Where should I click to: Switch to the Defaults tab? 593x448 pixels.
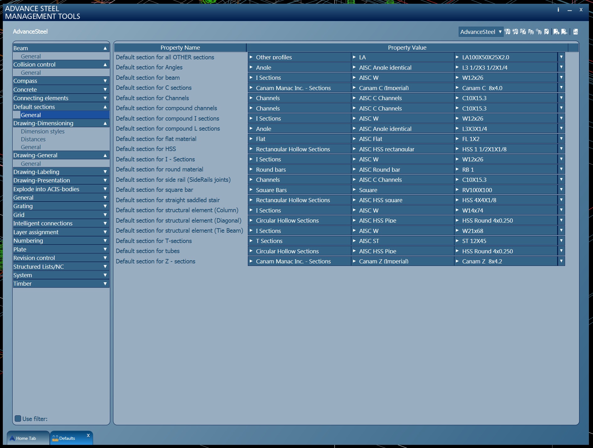pyautogui.click(x=71, y=438)
